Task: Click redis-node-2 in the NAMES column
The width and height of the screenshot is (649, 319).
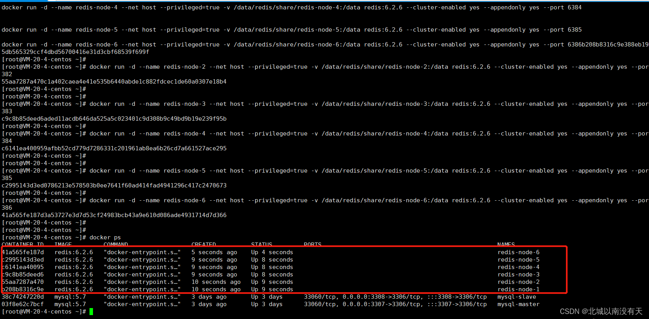Action: 518,282
